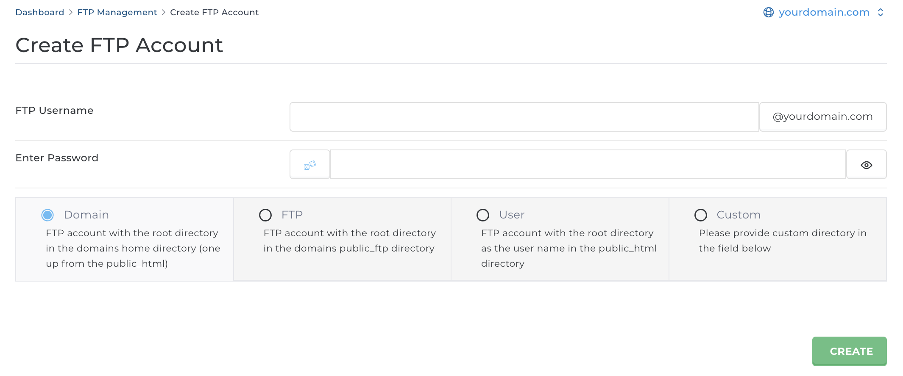Screen dimensions: 903x376
Task: Click the globe icon beside yourdomain.com
Action: pos(768,12)
